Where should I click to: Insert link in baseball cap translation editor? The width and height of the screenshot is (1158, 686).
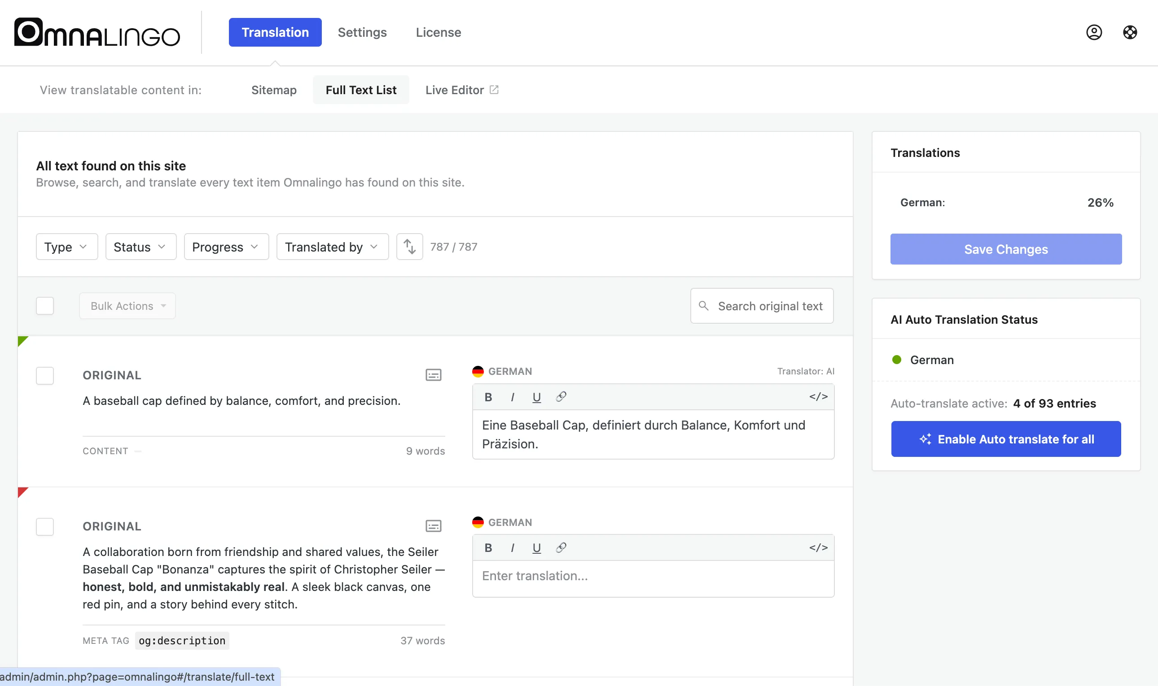tap(561, 397)
